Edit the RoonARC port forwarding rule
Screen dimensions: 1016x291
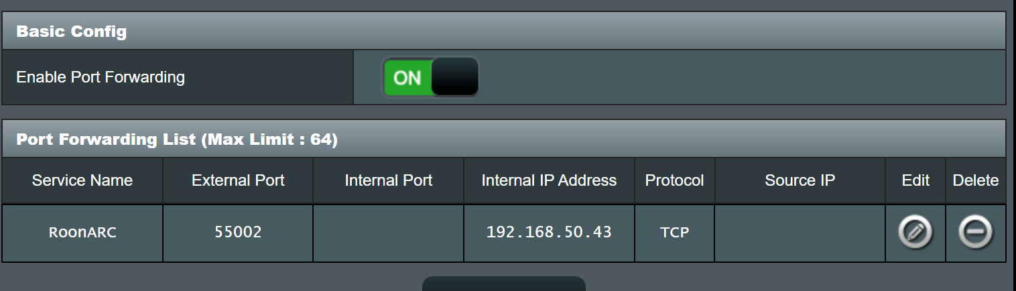pyautogui.click(x=915, y=233)
